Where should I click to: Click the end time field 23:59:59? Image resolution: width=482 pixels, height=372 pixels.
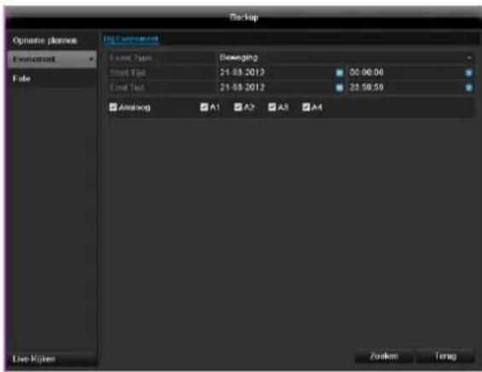(410, 88)
